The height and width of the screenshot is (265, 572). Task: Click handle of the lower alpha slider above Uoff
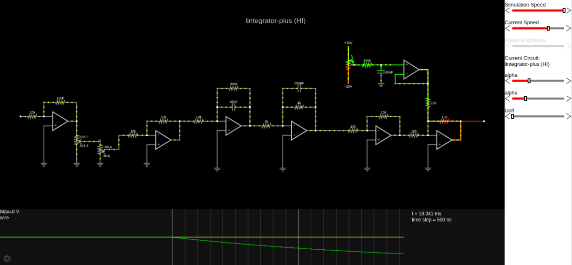pos(525,99)
